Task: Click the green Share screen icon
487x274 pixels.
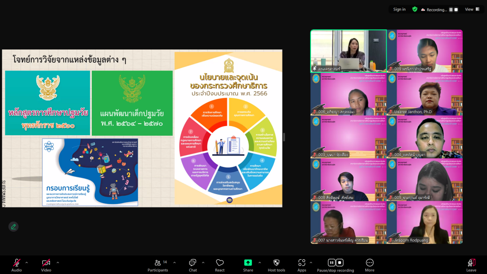Action: (x=248, y=263)
